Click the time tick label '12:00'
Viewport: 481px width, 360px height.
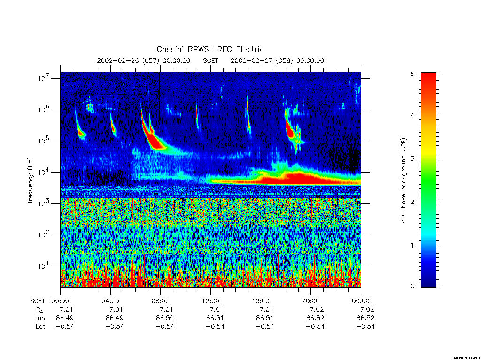coord(210,301)
